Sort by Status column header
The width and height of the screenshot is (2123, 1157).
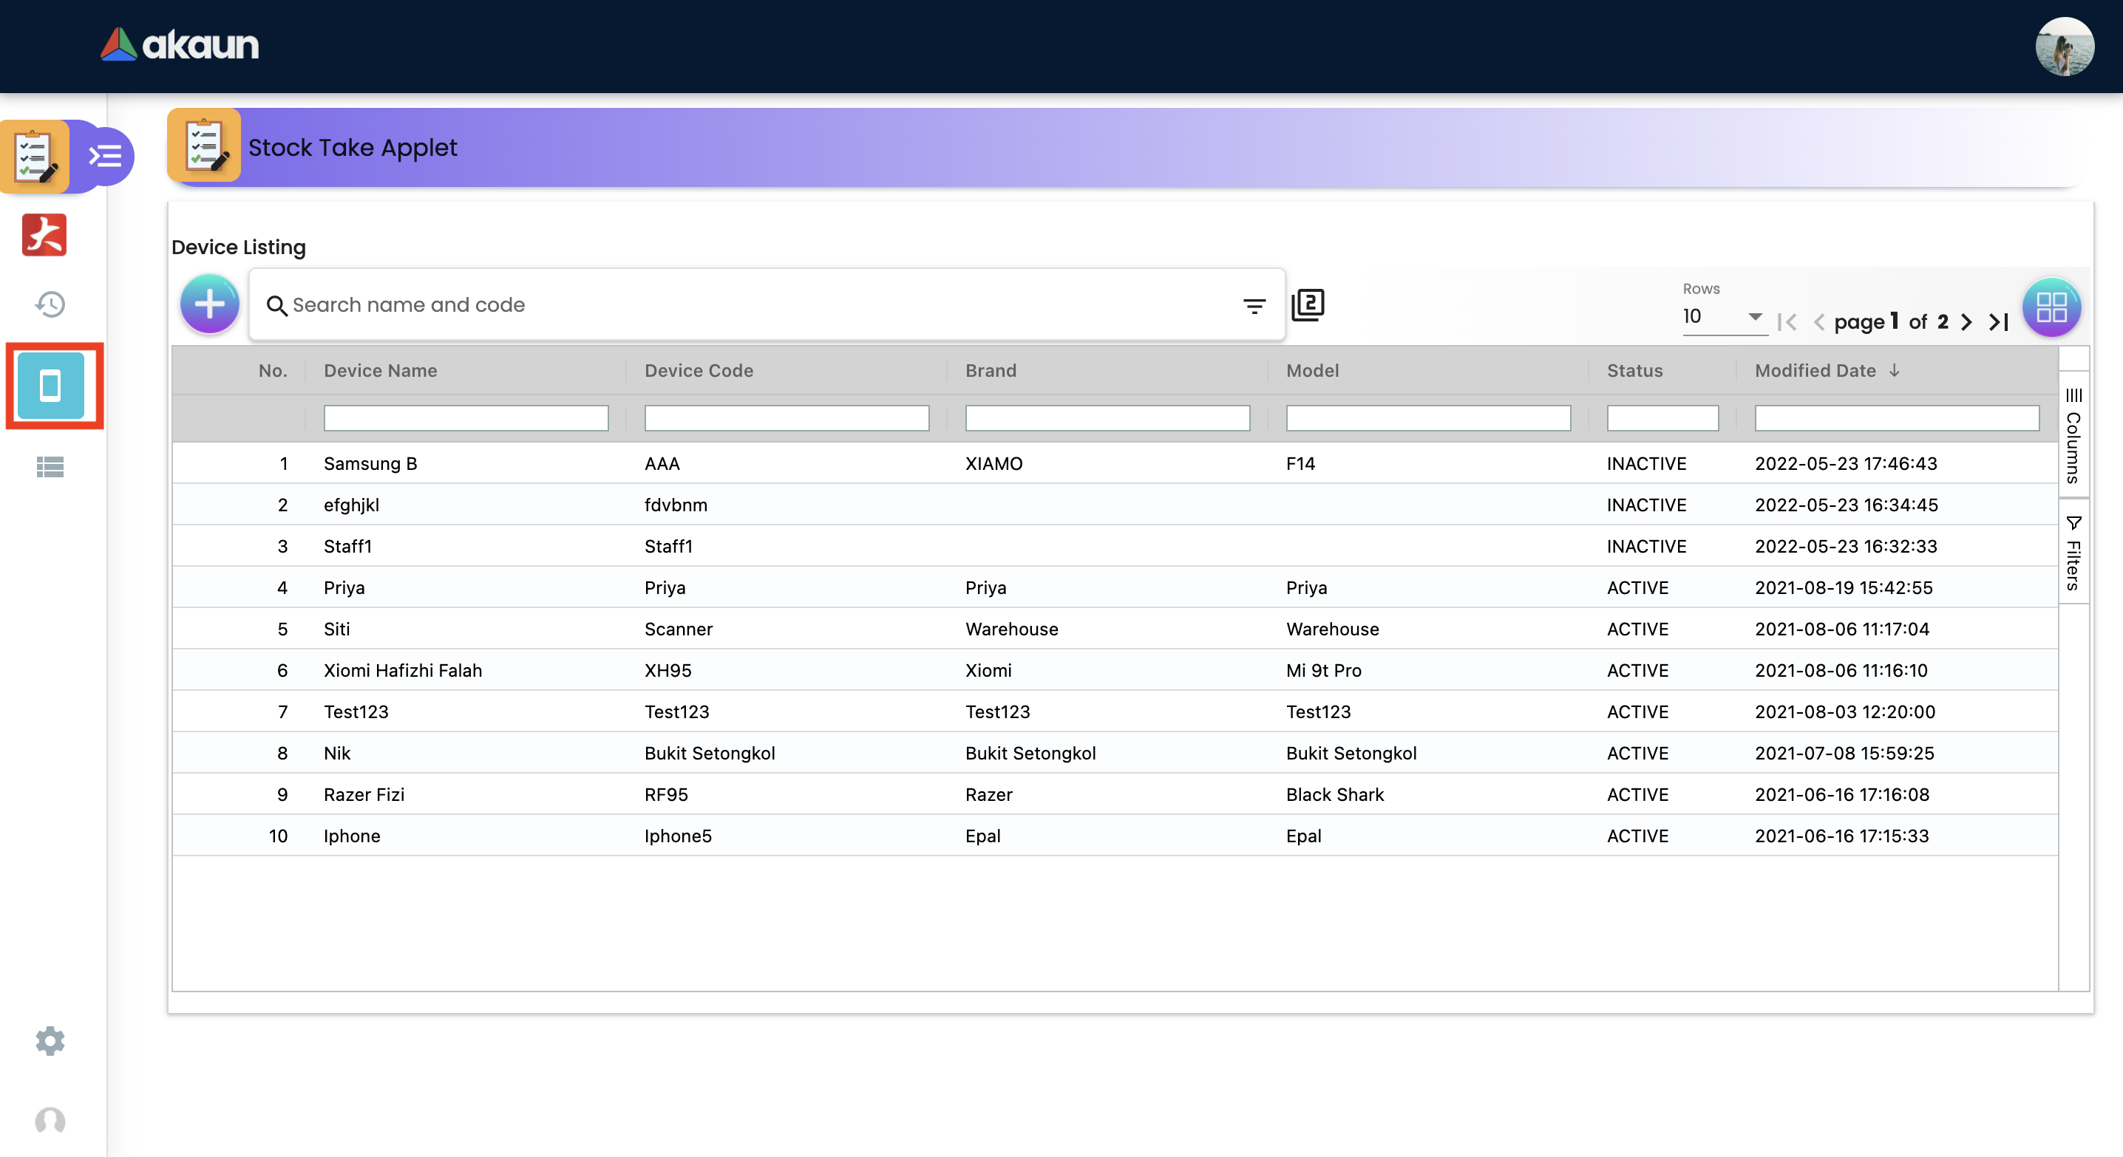click(1634, 371)
